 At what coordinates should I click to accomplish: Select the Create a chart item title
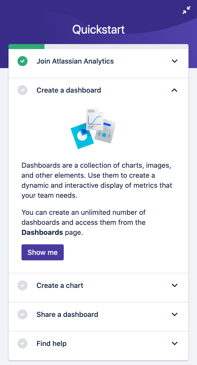pos(60,285)
